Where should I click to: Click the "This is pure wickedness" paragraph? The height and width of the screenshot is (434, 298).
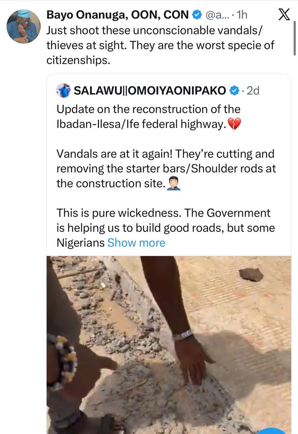click(x=165, y=227)
